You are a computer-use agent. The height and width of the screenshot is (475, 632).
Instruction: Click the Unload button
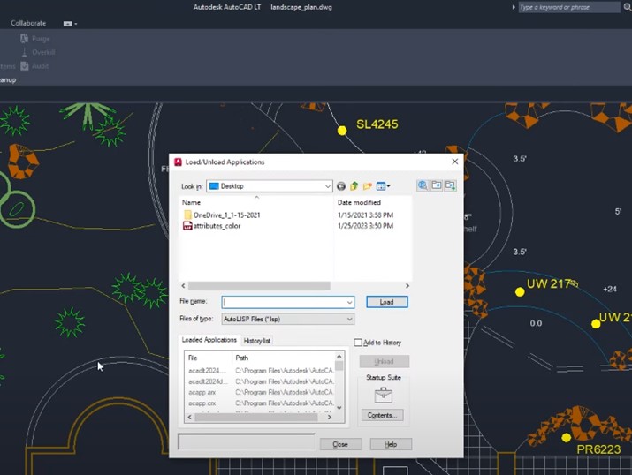click(385, 361)
